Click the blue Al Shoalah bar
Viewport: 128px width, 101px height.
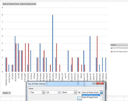tap(40, 58)
